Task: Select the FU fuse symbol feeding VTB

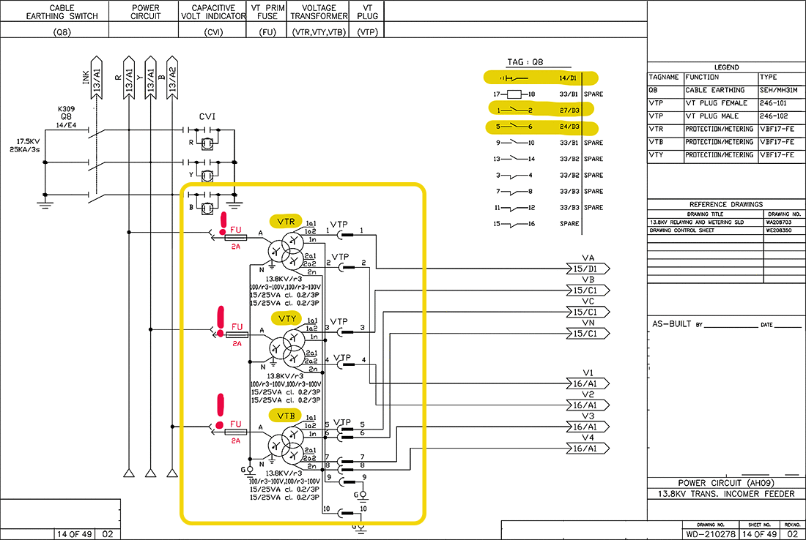Action: tap(236, 432)
